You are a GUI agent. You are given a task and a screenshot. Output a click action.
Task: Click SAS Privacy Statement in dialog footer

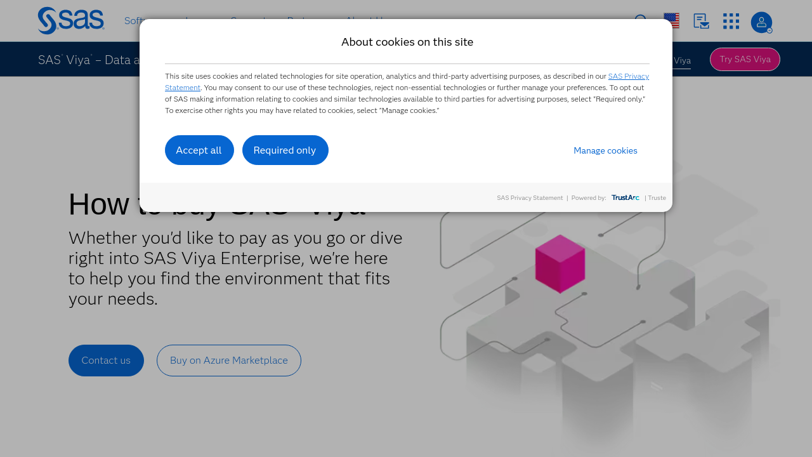(x=530, y=198)
